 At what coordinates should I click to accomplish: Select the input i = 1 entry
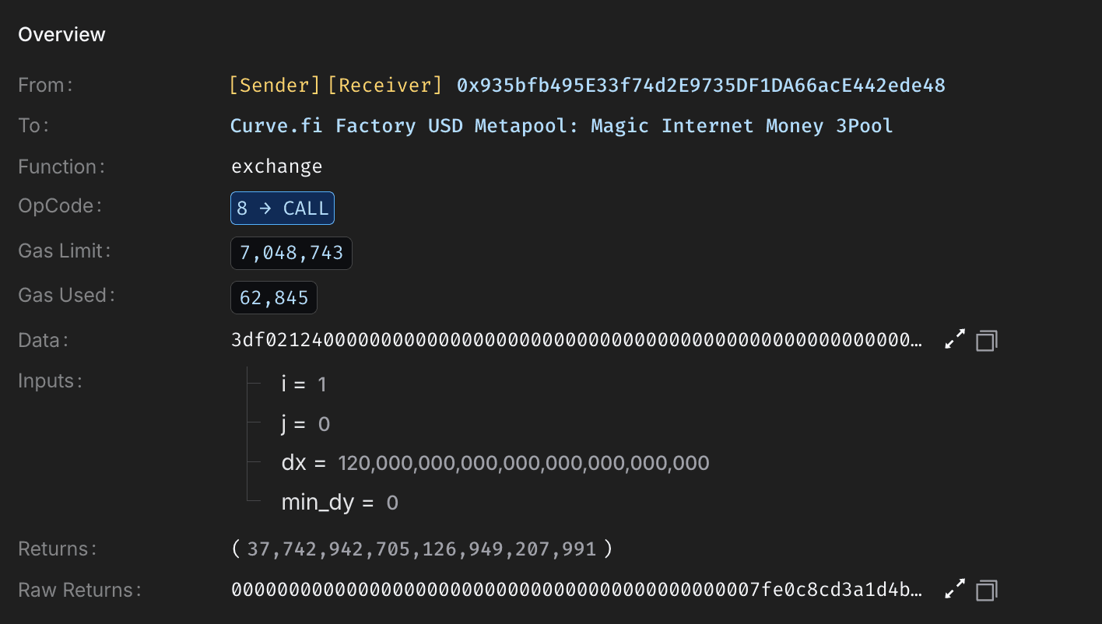click(x=303, y=384)
